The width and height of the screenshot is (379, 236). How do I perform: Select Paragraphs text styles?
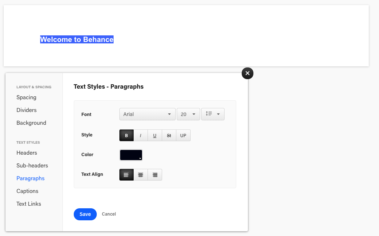coord(30,178)
